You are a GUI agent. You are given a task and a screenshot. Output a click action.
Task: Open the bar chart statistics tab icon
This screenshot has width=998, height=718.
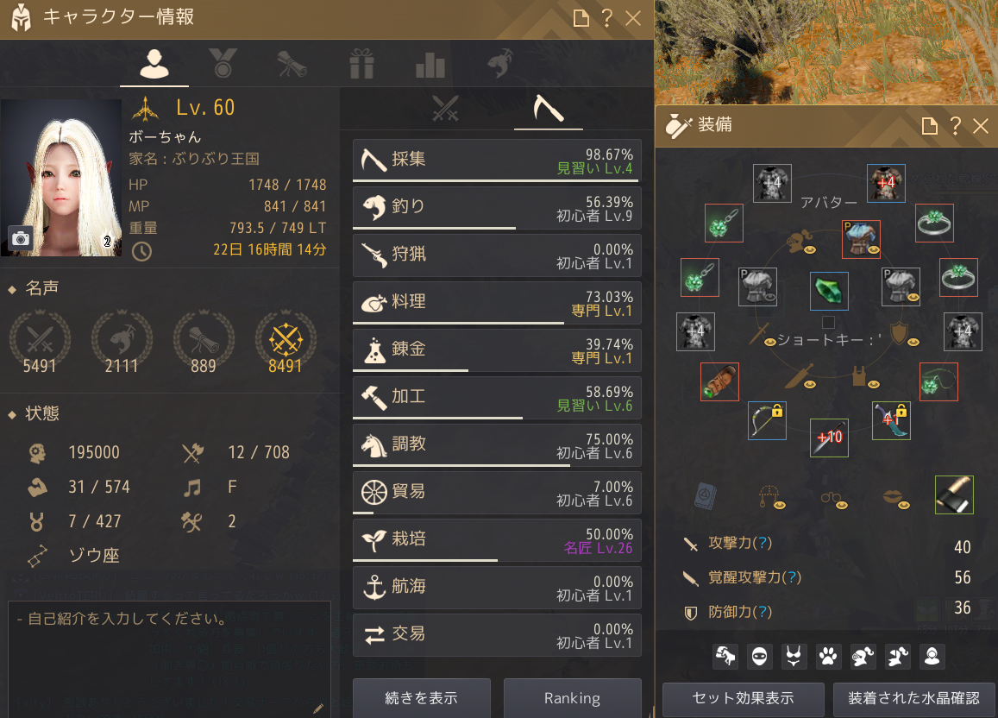(430, 64)
